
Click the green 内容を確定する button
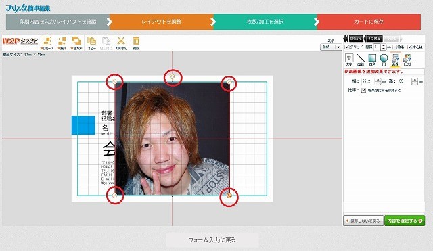coord(405,221)
